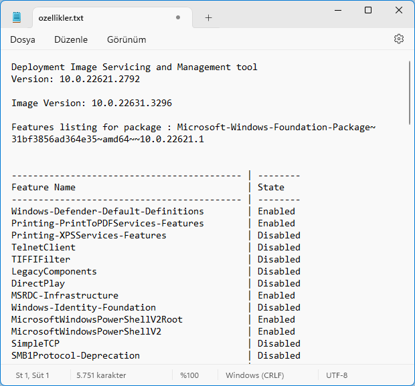Click Disabled state of SimpleTCP
This screenshot has width=415, height=386.
[x=279, y=343]
